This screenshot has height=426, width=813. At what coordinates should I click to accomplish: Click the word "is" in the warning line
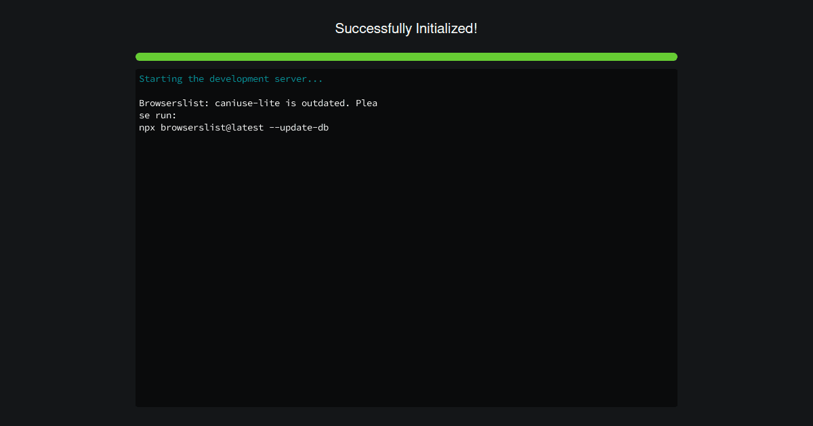pyautogui.click(x=291, y=103)
